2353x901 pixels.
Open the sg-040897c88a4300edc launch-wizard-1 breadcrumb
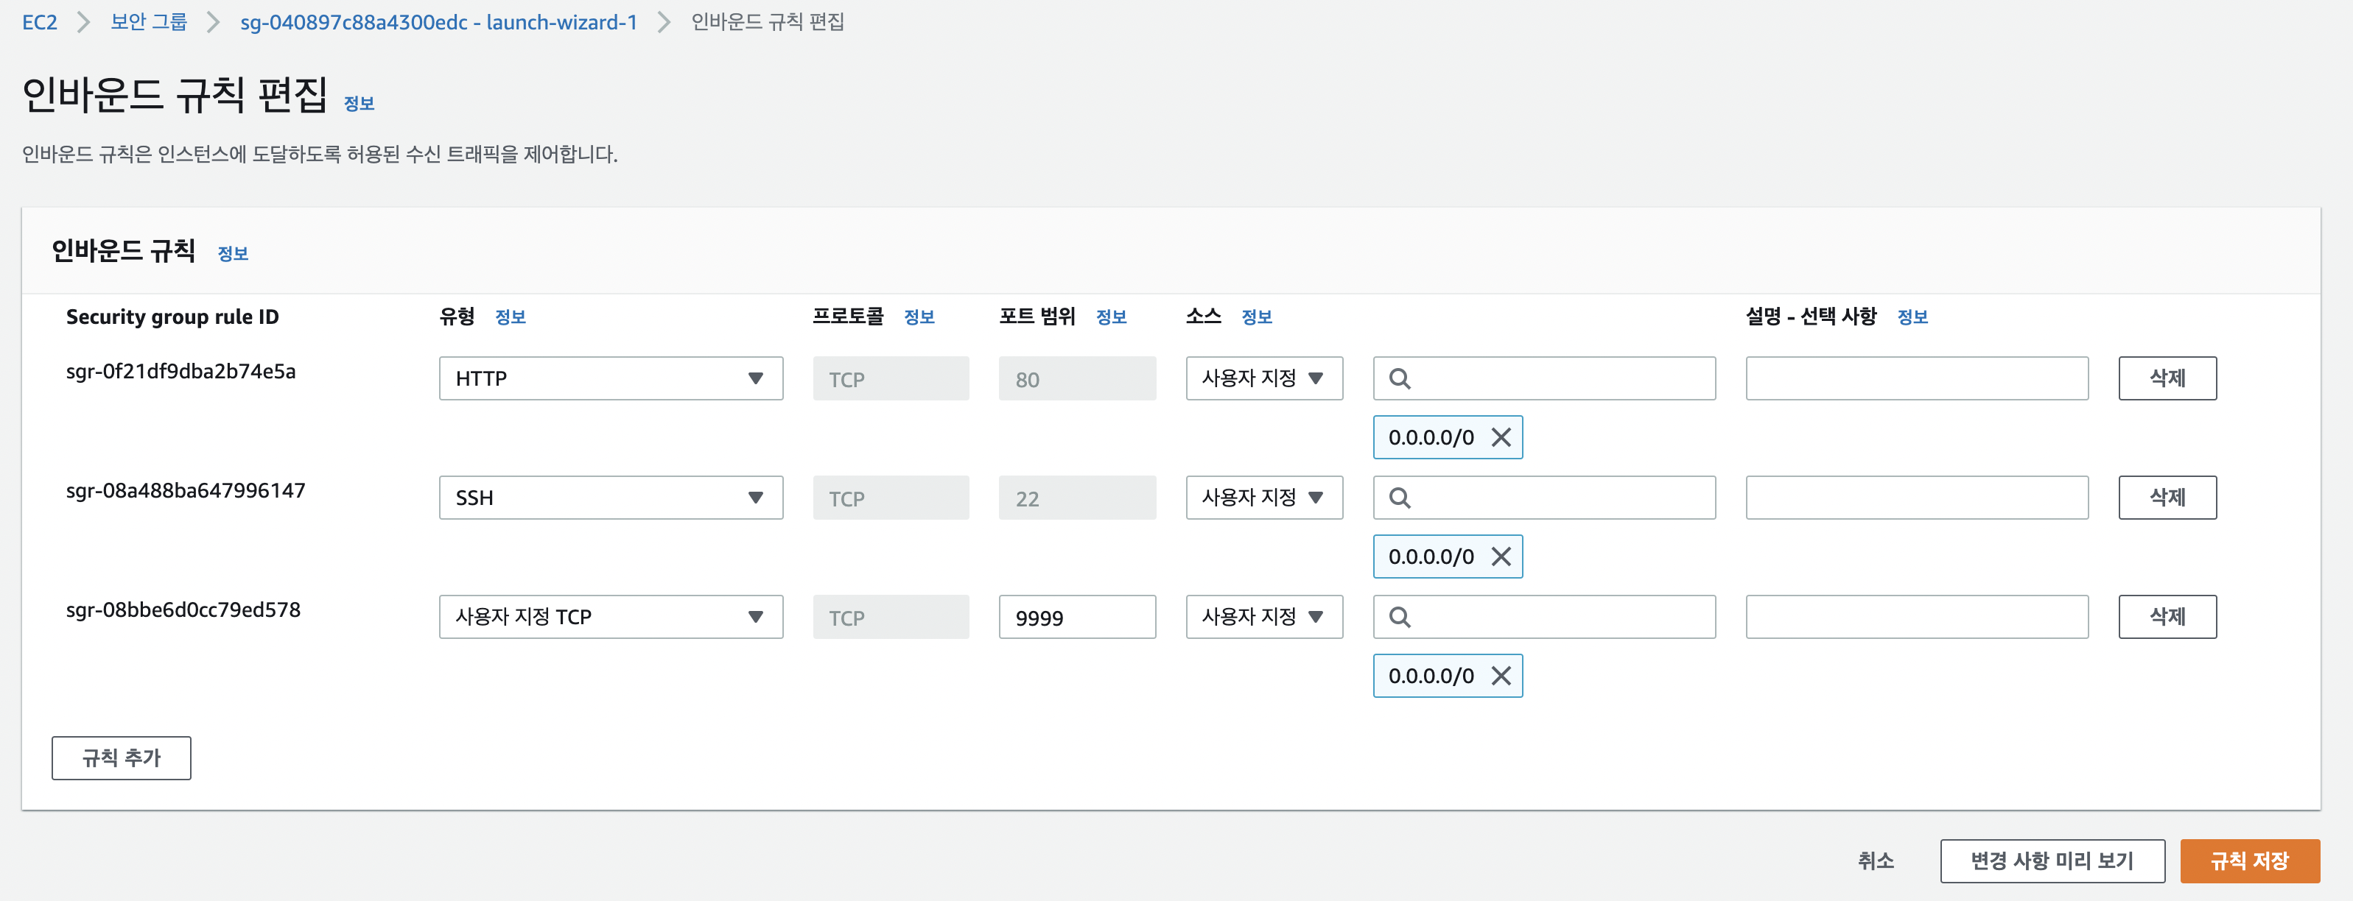click(x=438, y=22)
